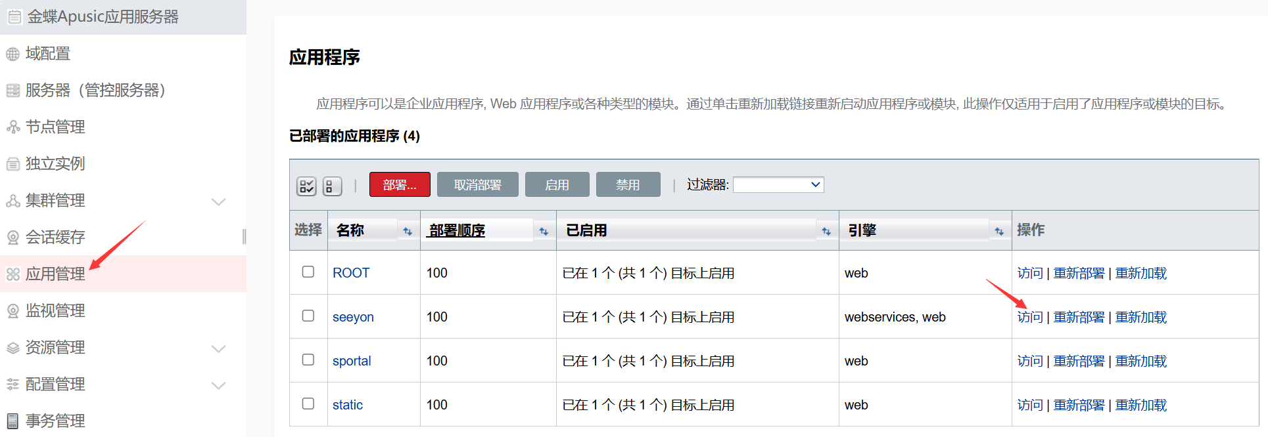Expand the 配置管理 chevron

tap(218, 385)
